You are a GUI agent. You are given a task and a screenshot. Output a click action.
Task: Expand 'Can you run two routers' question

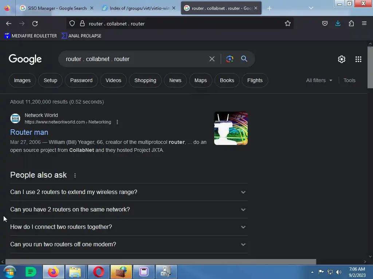(x=129, y=244)
